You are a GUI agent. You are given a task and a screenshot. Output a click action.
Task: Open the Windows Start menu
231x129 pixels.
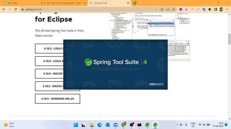point(76,125)
